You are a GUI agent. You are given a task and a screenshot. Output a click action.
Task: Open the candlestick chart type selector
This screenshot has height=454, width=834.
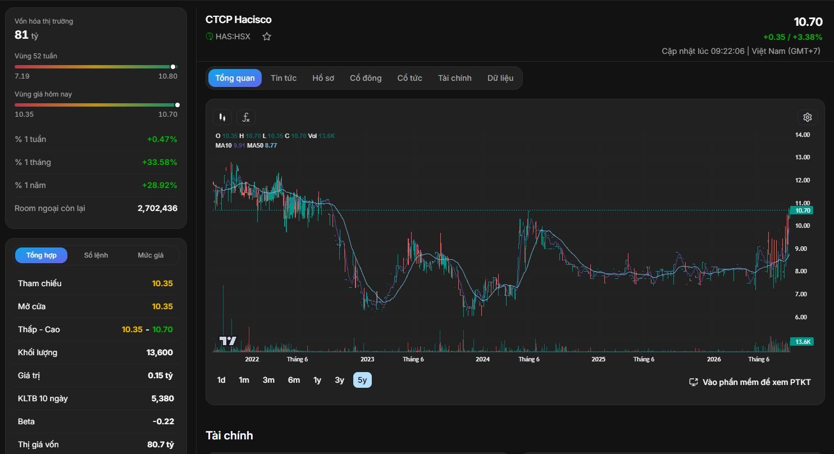[x=222, y=117]
